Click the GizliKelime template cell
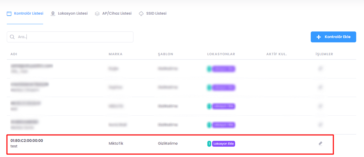 point(168,143)
